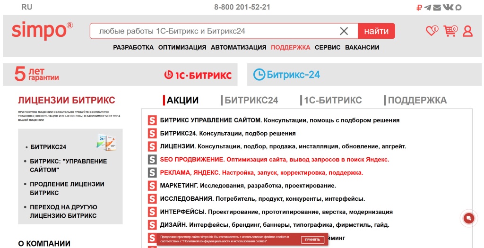Click Bitrix boxes image in licenses panel

(x=106, y=142)
